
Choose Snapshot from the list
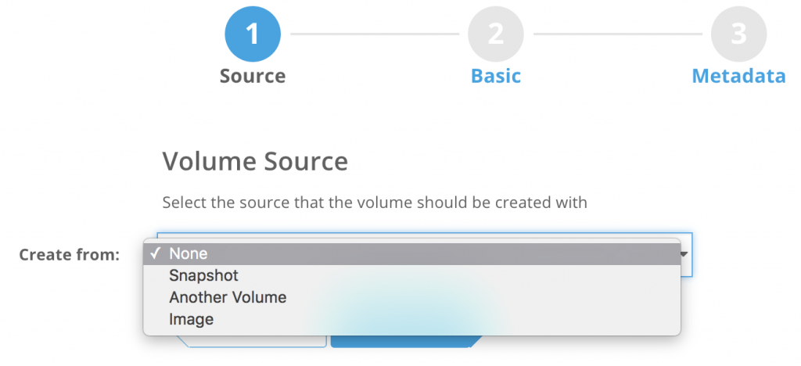(203, 275)
